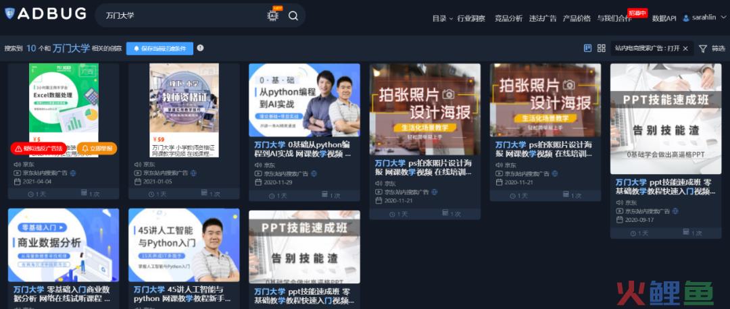Click clock icon on 教师资格证 card footer
Image resolution: width=730 pixels, height=309 pixels.
[152, 194]
